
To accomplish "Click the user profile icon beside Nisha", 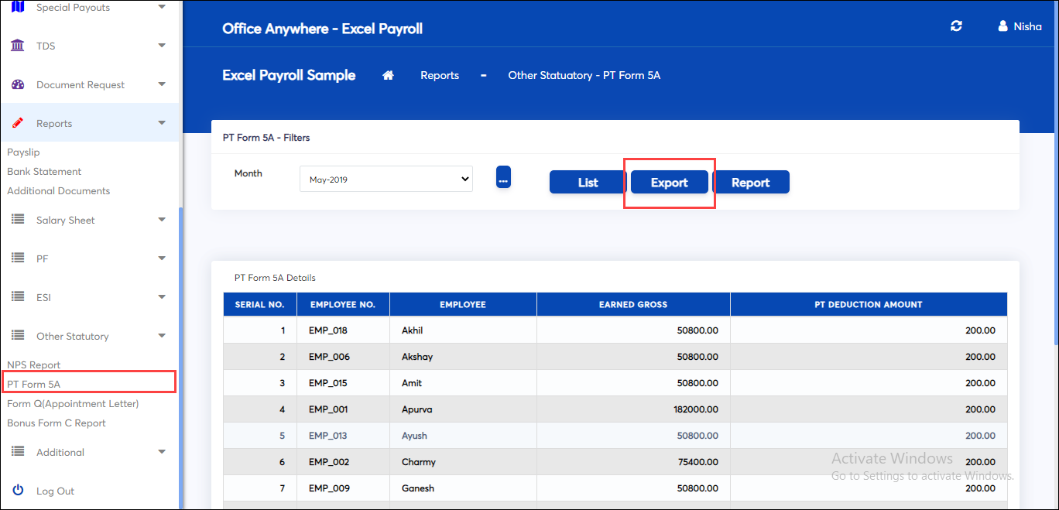I will [1003, 26].
